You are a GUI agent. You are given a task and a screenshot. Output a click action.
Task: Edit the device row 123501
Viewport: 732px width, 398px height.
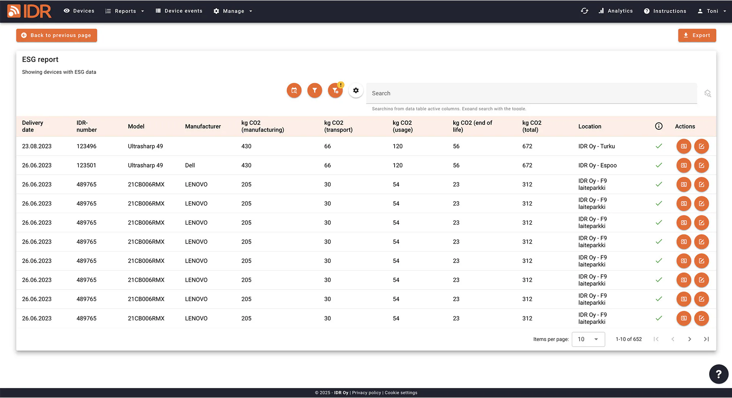(701, 166)
